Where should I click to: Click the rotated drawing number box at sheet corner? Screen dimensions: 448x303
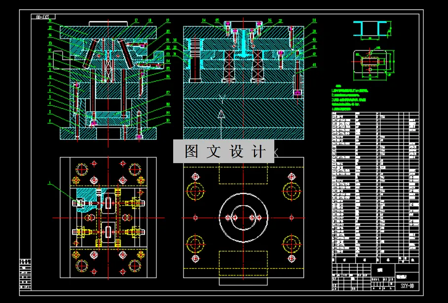pyautogui.click(x=43, y=17)
